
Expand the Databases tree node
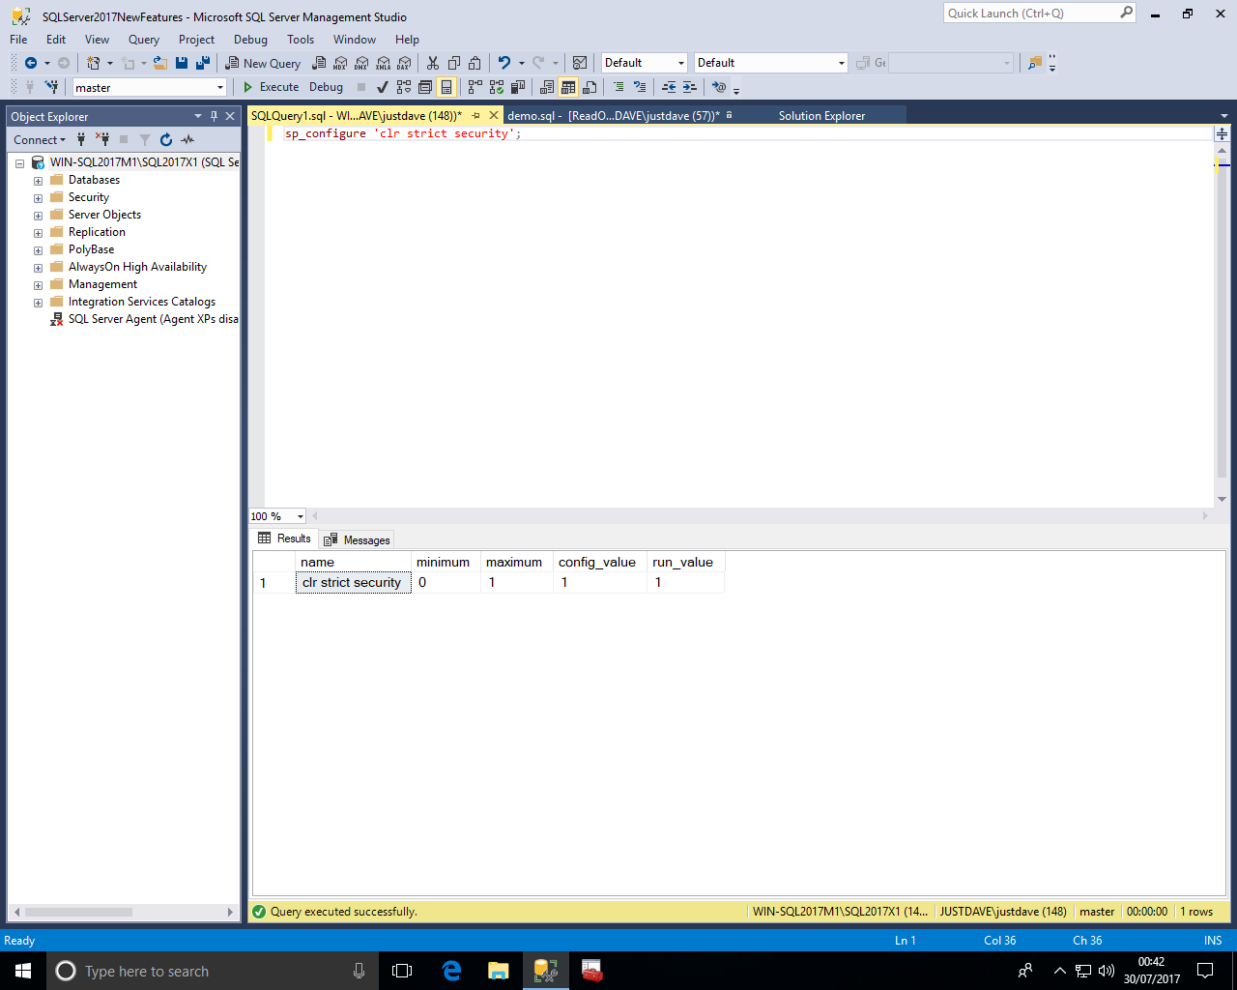tap(39, 181)
